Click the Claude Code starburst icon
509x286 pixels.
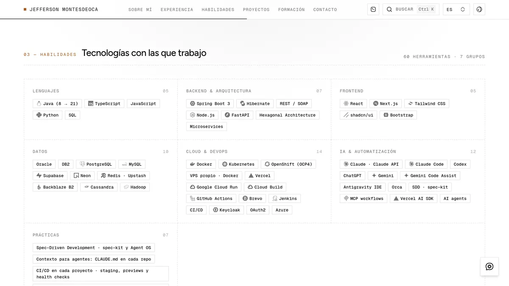point(411,164)
